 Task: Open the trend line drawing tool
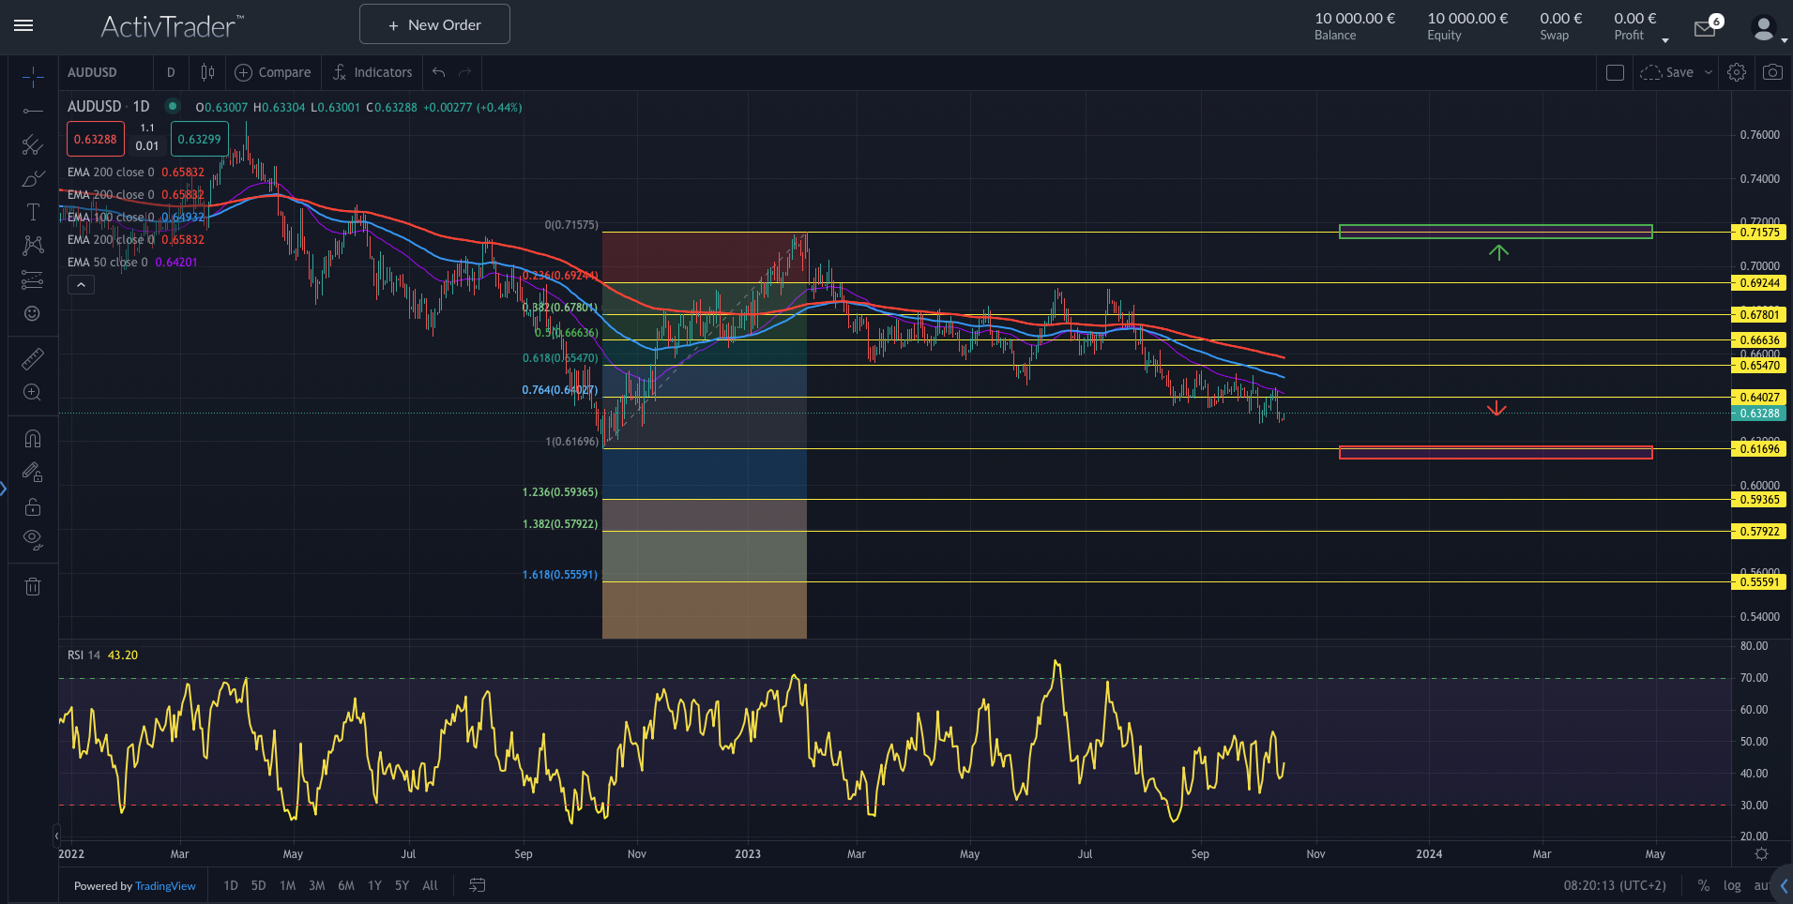[33, 112]
